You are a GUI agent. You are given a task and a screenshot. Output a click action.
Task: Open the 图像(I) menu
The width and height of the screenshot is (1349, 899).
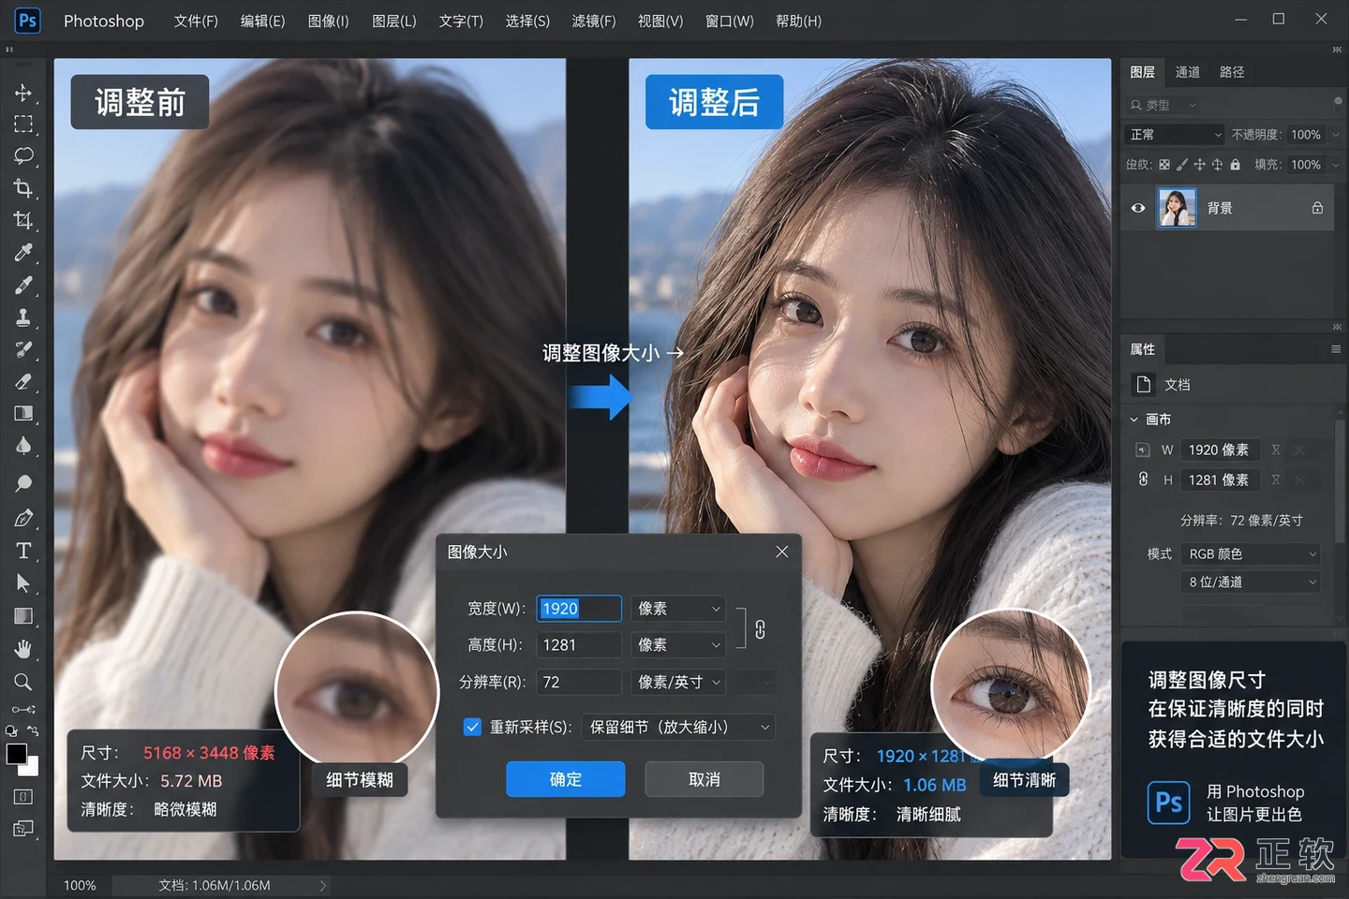(x=328, y=21)
